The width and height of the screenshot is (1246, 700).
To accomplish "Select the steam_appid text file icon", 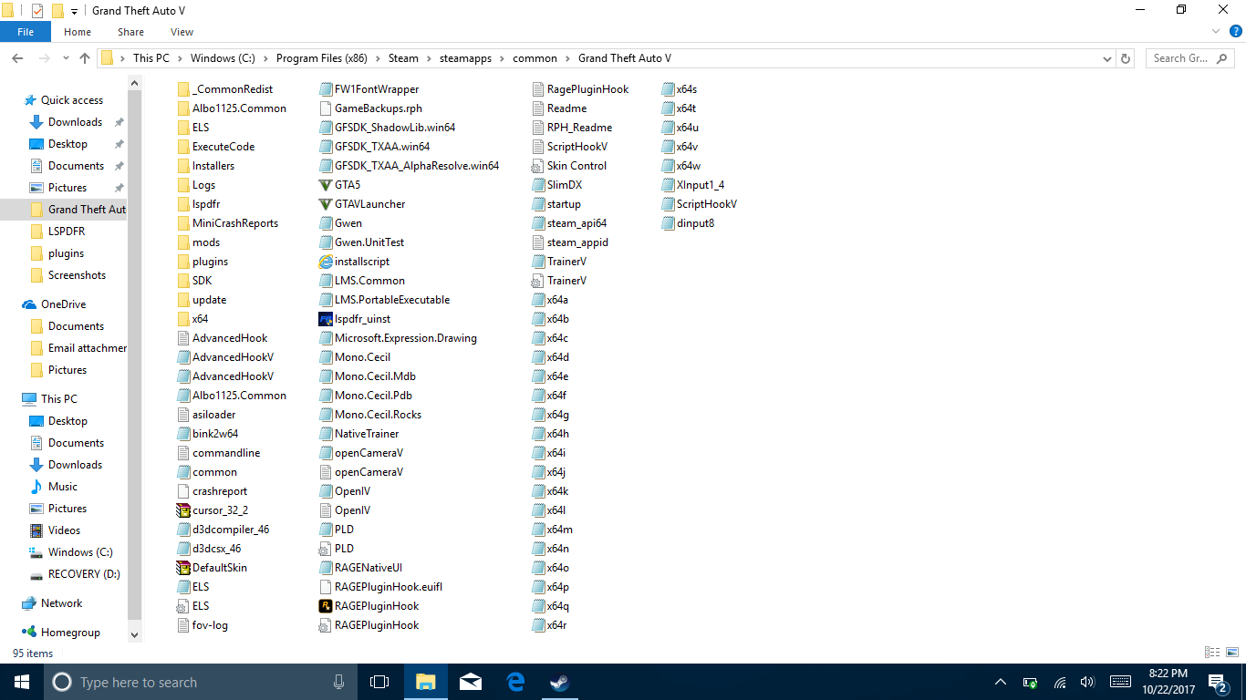I will point(538,242).
